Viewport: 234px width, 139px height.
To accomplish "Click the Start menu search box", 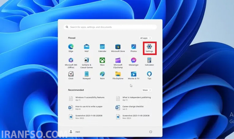I will [x=110, y=27].
